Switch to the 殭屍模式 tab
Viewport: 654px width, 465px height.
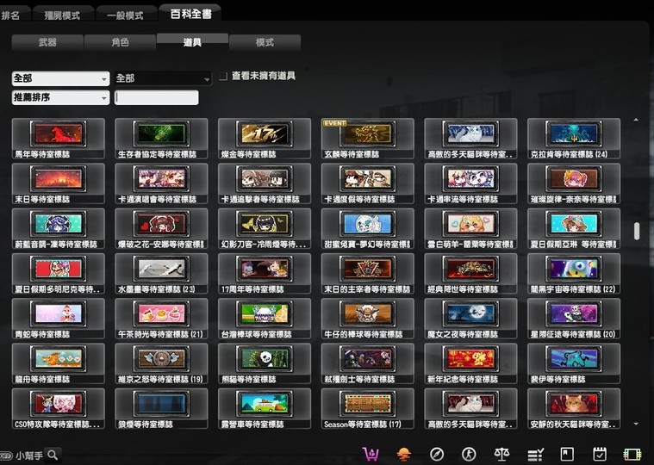coord(64,15)
